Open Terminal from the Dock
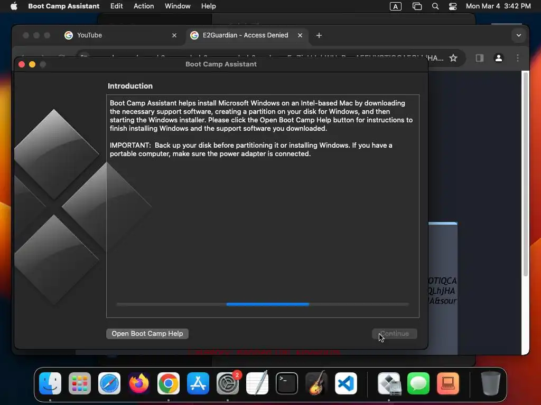This screenshot has width=541, height=405. [287, 383]
